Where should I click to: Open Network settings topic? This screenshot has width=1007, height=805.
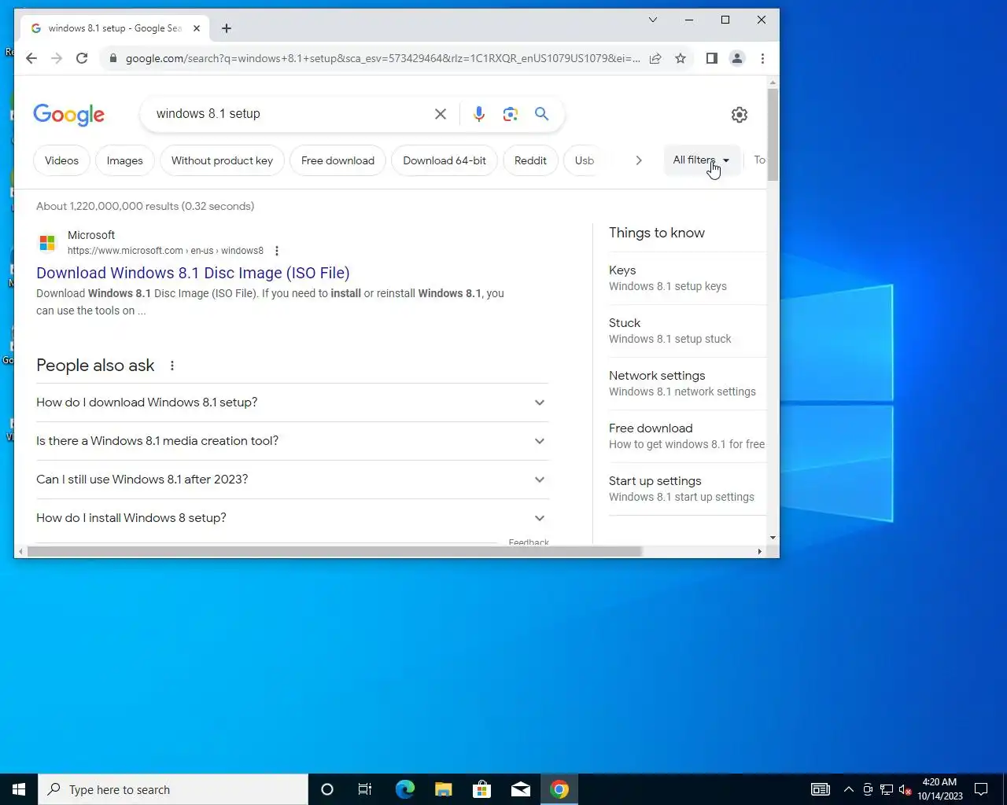point(687,384)
